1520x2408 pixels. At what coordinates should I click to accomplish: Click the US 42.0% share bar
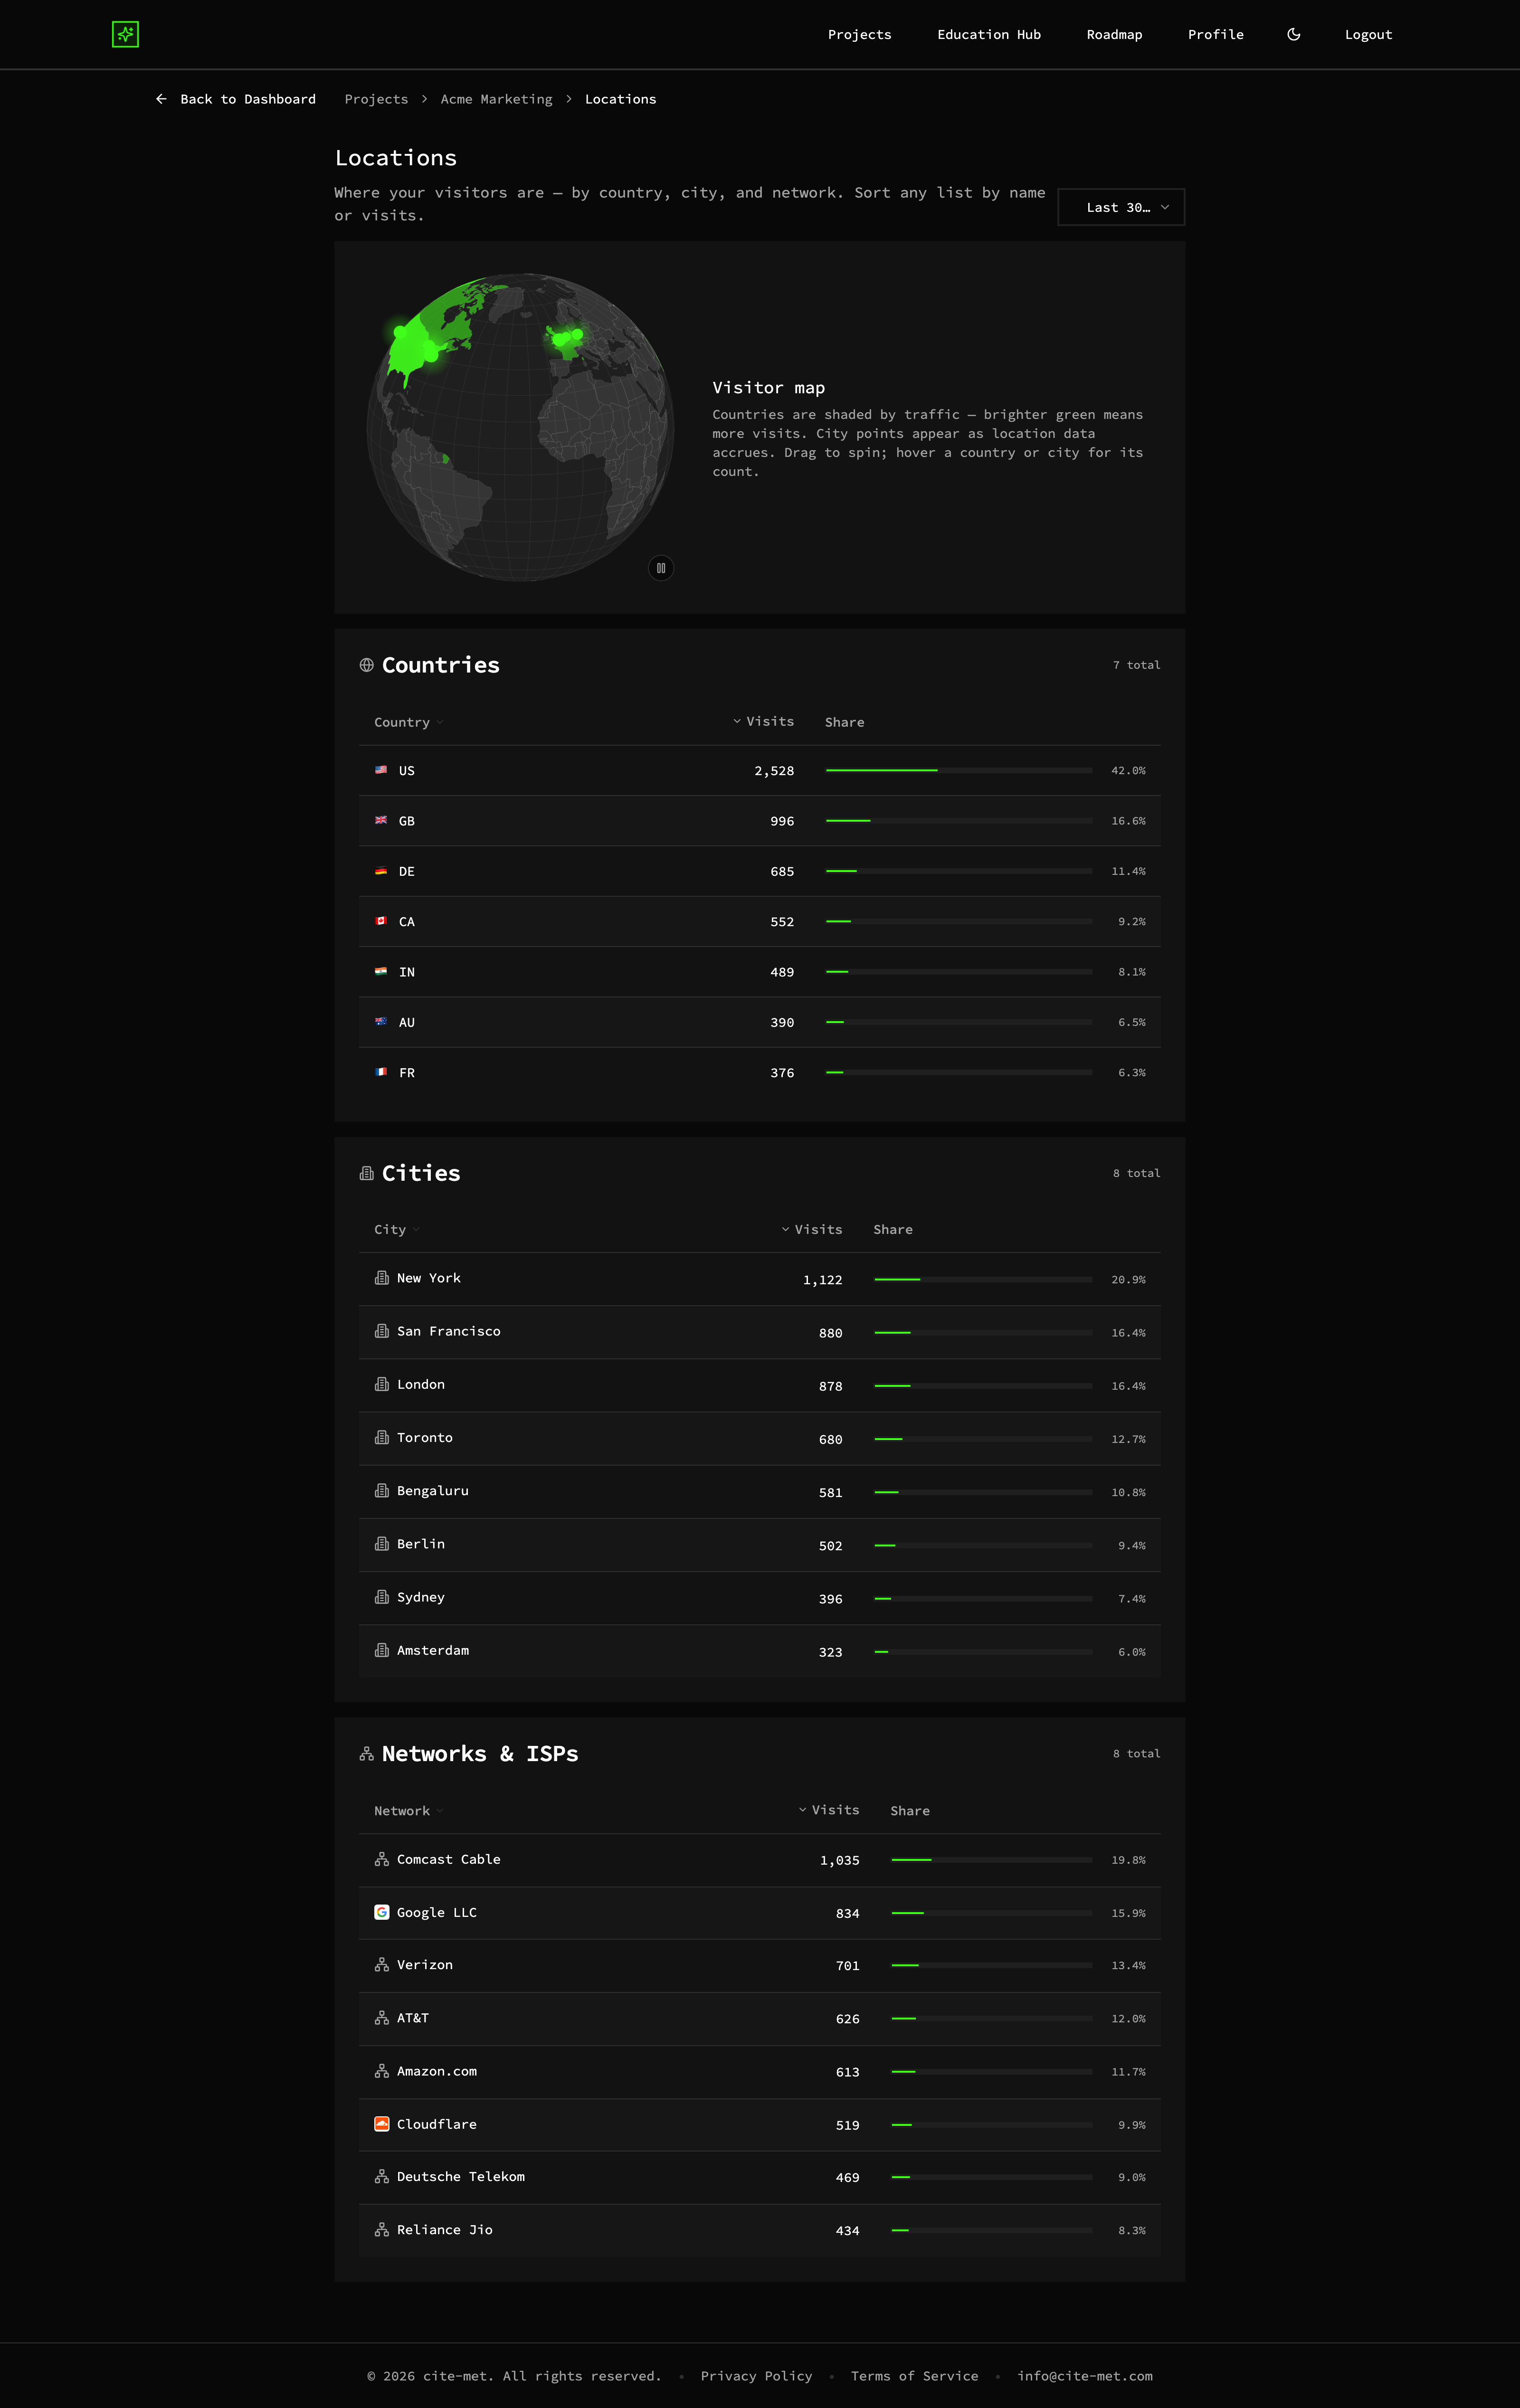pyautogui.click(x=959, y=770)
